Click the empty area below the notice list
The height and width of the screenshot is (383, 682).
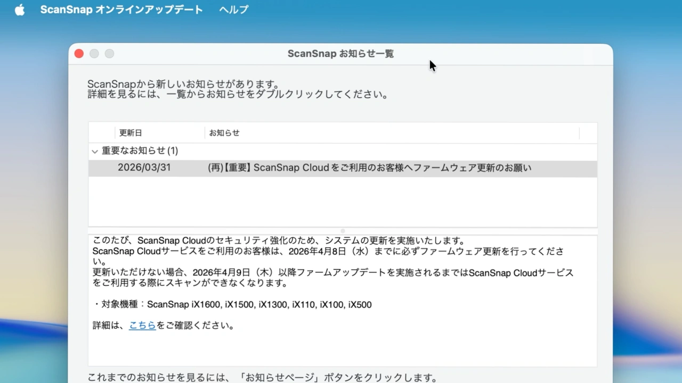pos(341,202)
